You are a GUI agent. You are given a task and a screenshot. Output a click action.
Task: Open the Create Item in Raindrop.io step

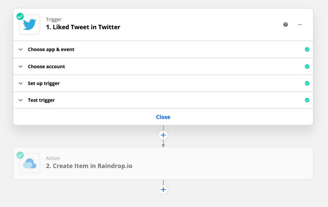tap(163, 163)
